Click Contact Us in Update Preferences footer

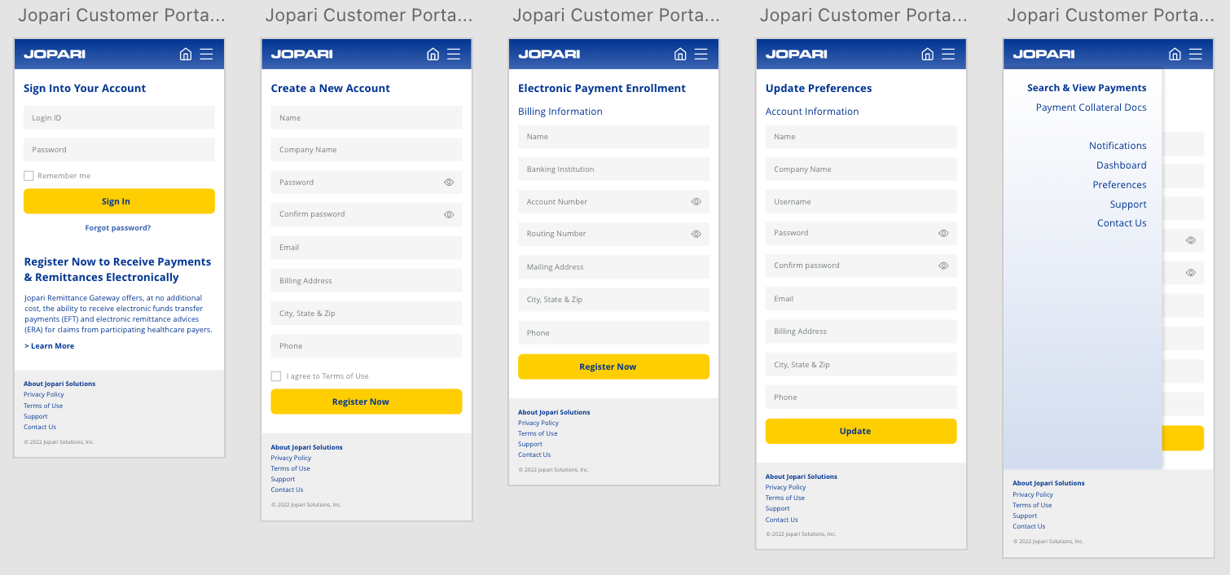point(782,520)
